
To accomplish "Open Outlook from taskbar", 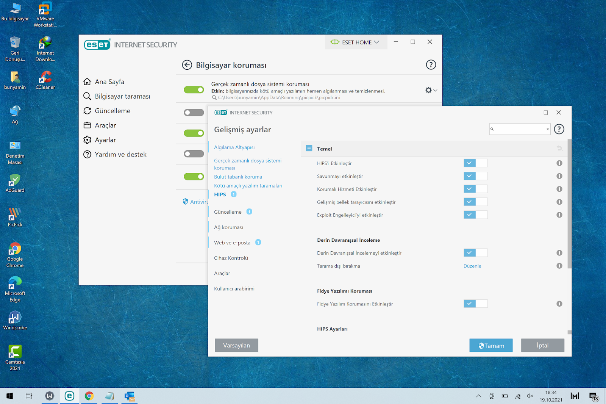I will click(x=130, y=396).
